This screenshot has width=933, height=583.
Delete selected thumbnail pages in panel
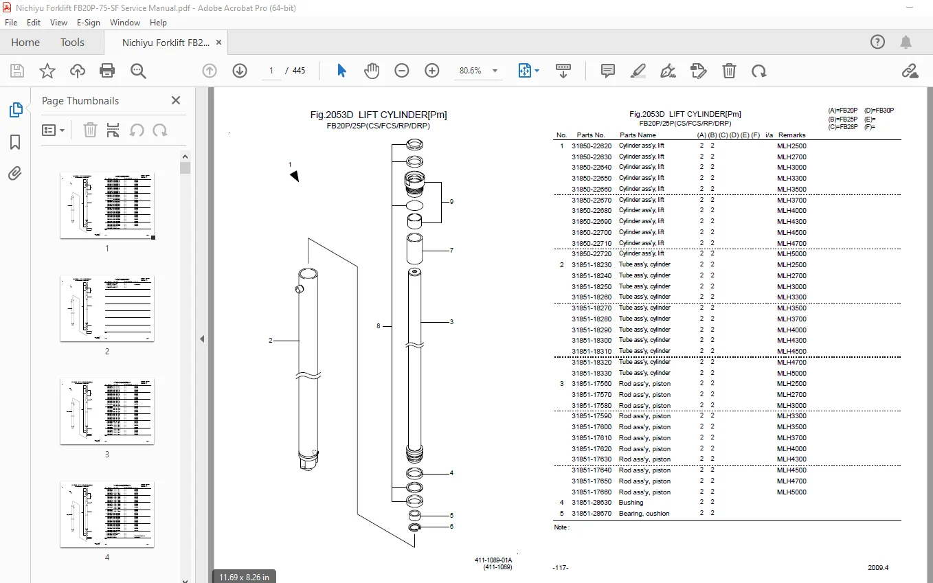coord(90,130)
